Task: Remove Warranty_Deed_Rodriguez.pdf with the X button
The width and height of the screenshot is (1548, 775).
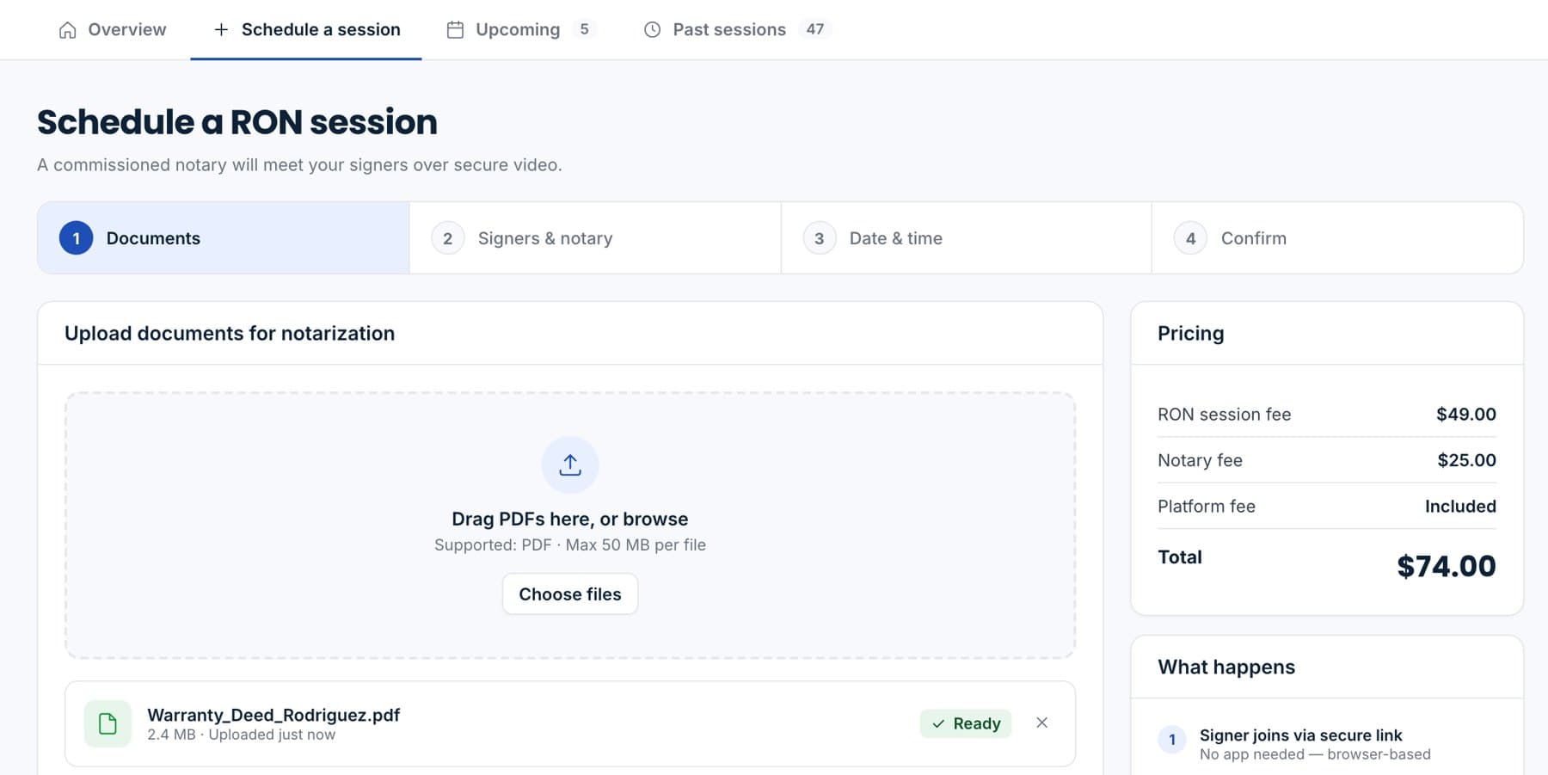Action: pyautogui.click(x=1041, y=723)
